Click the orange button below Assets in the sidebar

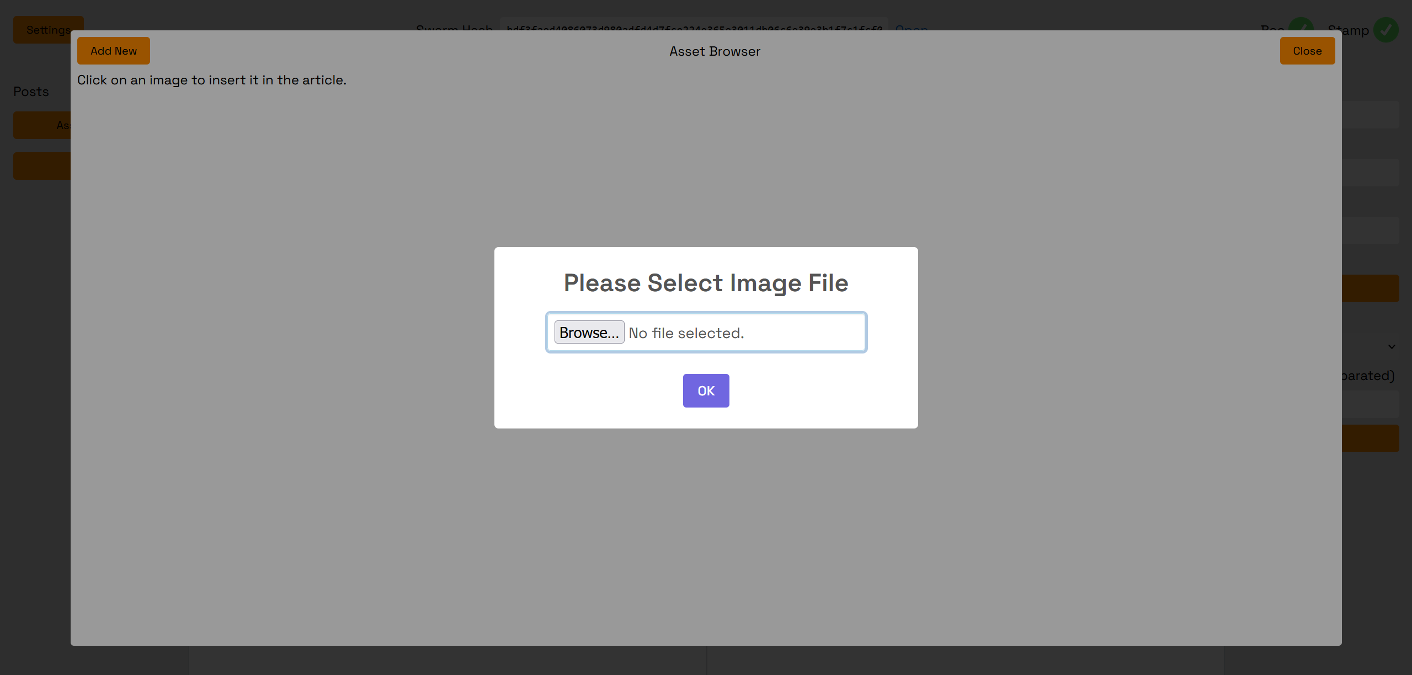41,165
